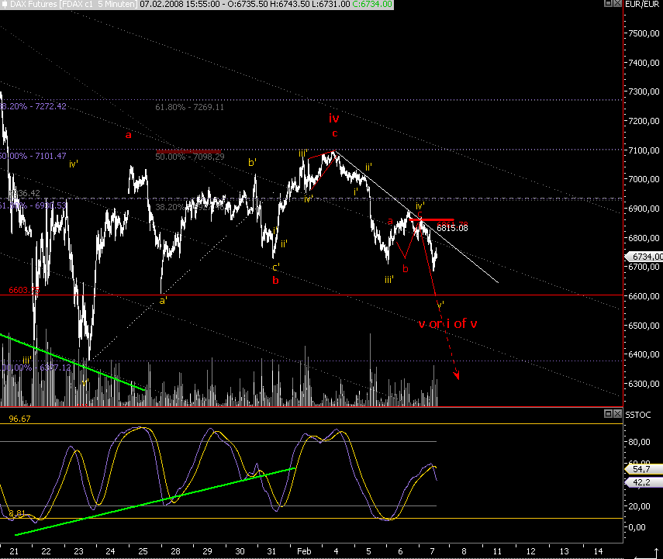This screenshot has height=559, width=663.
Task: Click the 54,7 yellow stochastic value marker
Action: pyautogui.click(x=644, y=469)
